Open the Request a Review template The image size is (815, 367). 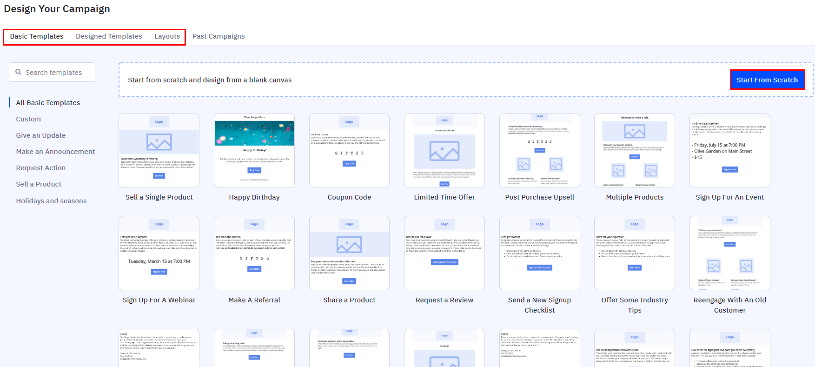[444, 253]
